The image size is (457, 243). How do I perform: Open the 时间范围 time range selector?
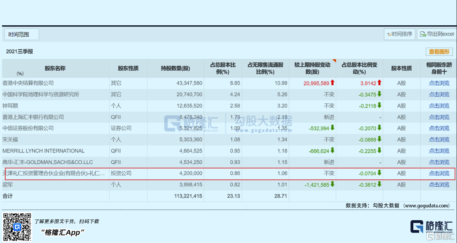point(22,34)
